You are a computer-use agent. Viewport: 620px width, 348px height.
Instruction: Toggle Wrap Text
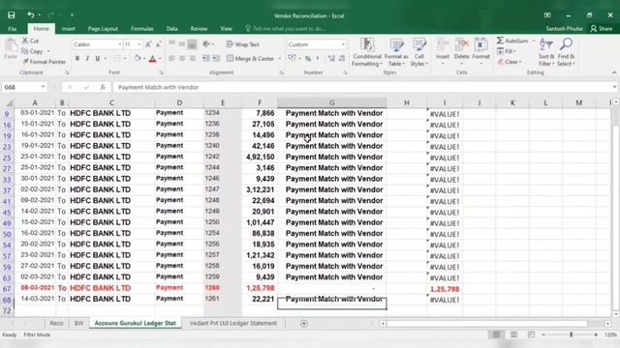[243, 44]
